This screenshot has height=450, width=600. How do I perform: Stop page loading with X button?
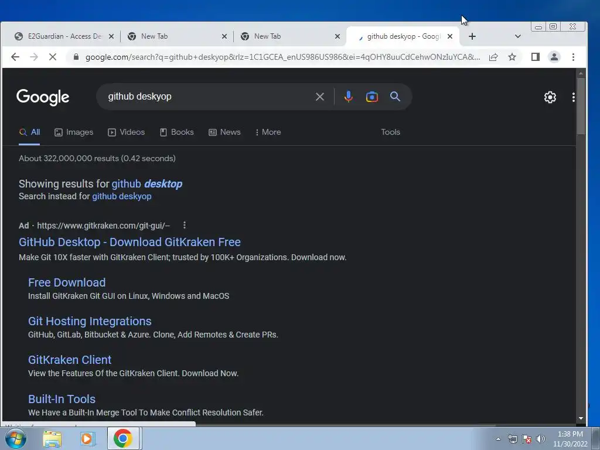pyautogui.click(x=53, y=57)
